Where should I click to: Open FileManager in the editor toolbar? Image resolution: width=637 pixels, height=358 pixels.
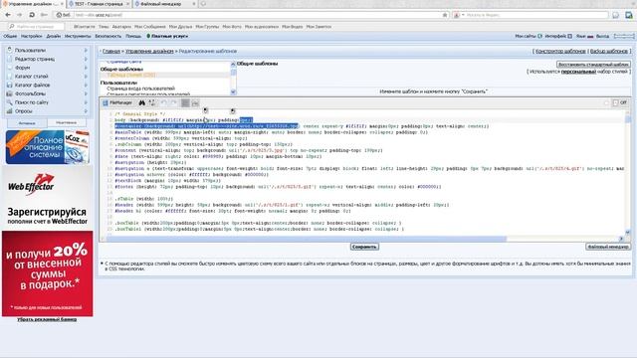pyautogui.click(x=117, y=103)
